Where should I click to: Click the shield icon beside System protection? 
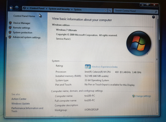tap(10, 32)
